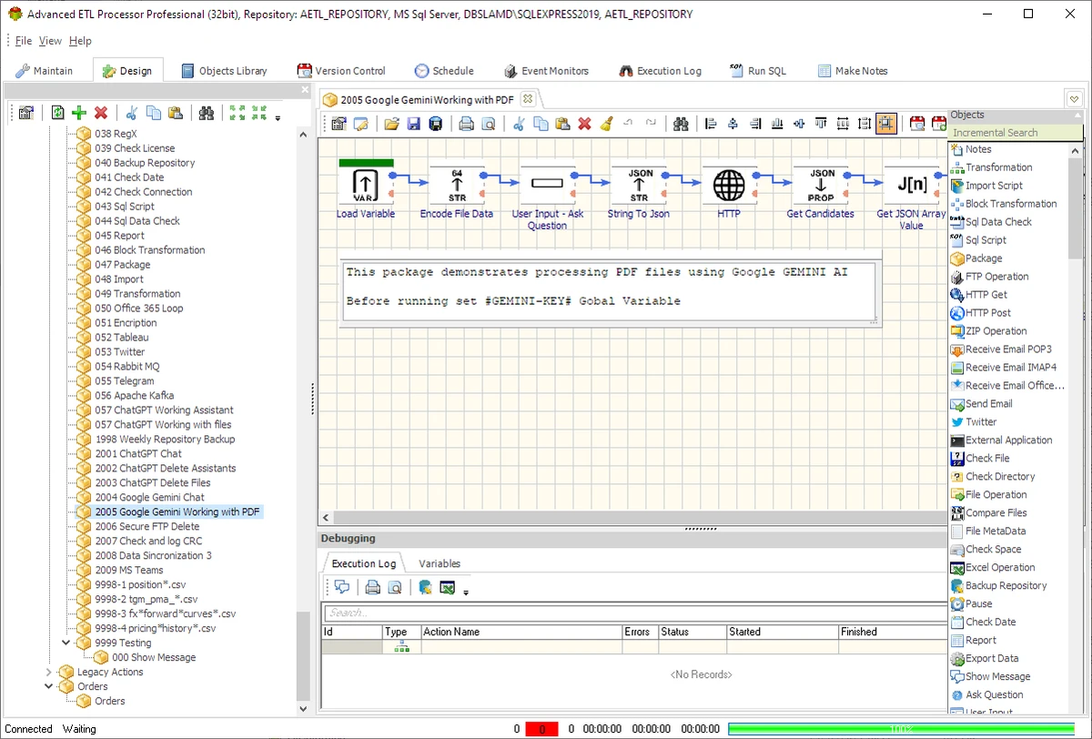Click the green expand-all arrows icon in tree toolbar
This screenshot has height=739, width=1092.
238,113
